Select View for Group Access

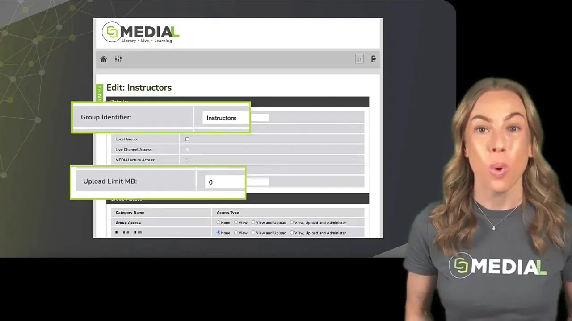(x=236, y=222)
